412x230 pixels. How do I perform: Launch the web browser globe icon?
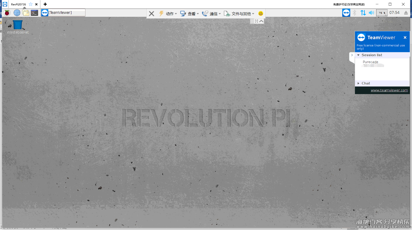(x=17, y=13)
